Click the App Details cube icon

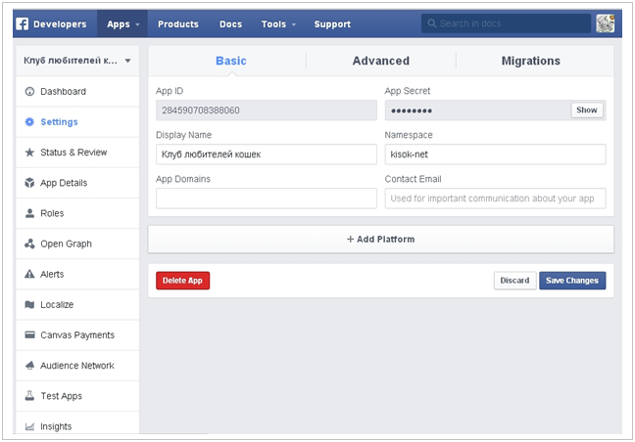pyautogui.click(x=29, y=183)
